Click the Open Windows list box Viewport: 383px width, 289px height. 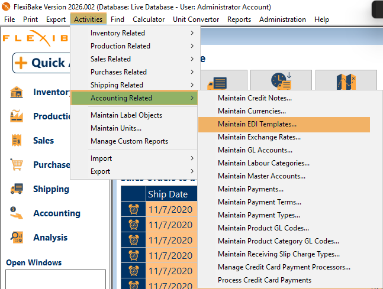(x=56, y=280)
